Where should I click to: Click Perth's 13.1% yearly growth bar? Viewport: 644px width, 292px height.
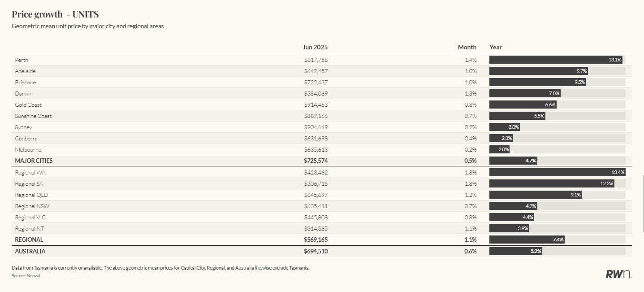(x=556, y=60)
